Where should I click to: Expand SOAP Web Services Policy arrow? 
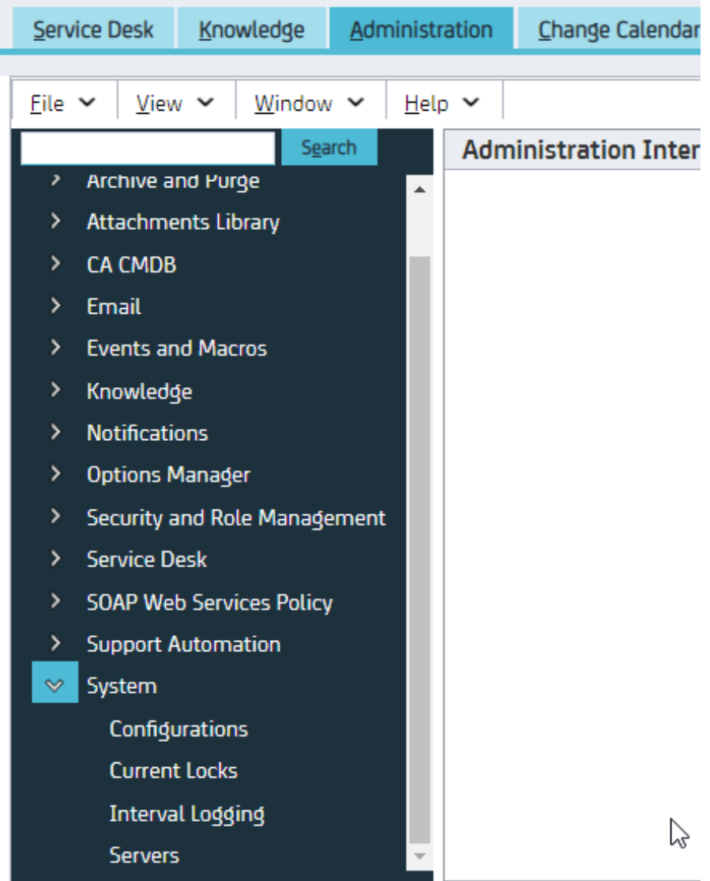[54, 602]
